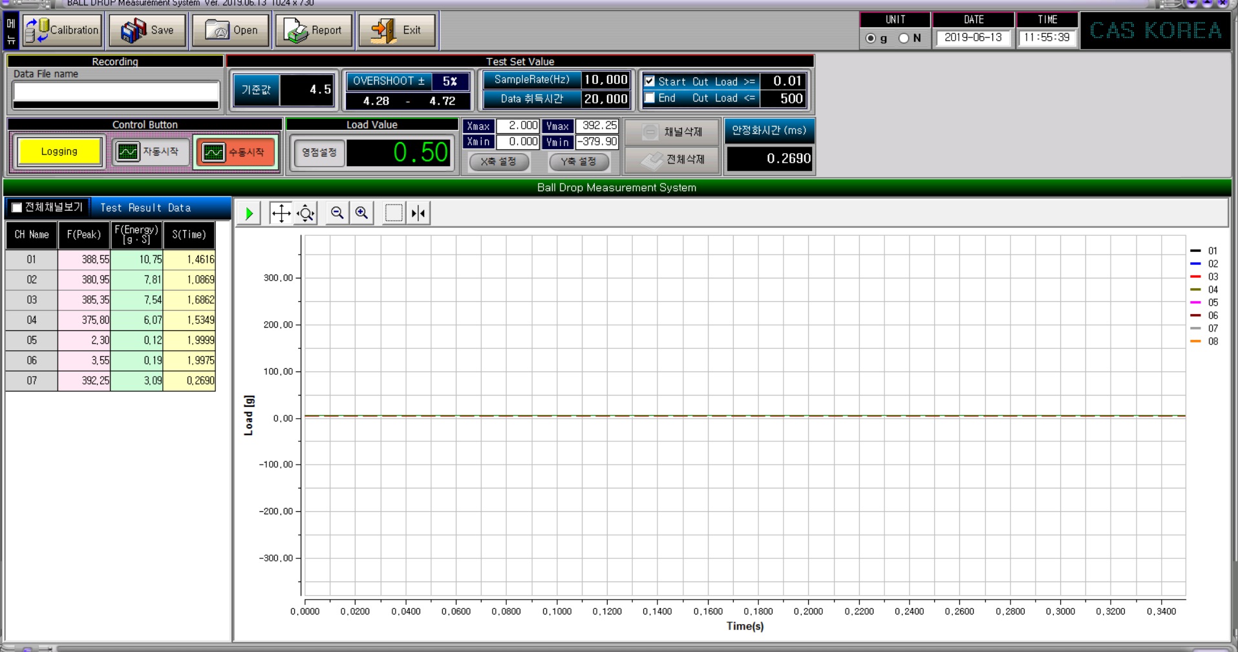Screen dimensions: 1238x652
Task: Click legend entry 05 in graph
Action: 1204,302
